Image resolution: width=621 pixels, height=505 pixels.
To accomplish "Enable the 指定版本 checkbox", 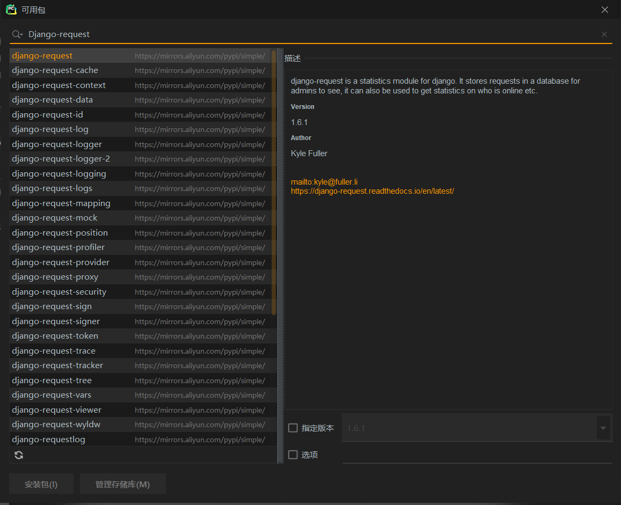I will [x=293, y=428].
